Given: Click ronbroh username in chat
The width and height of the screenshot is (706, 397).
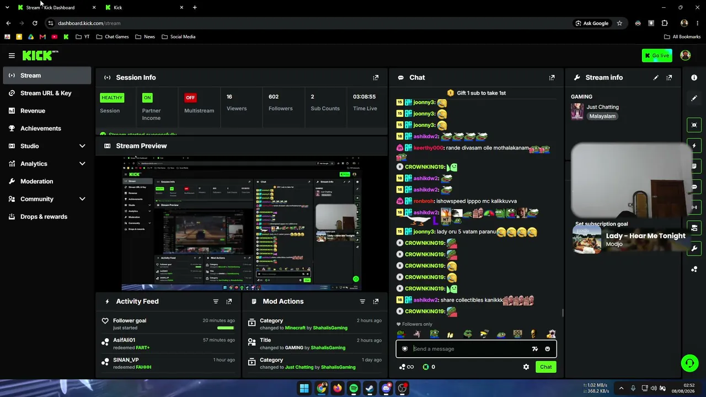Looking at the screenshot, I should 424,201.
